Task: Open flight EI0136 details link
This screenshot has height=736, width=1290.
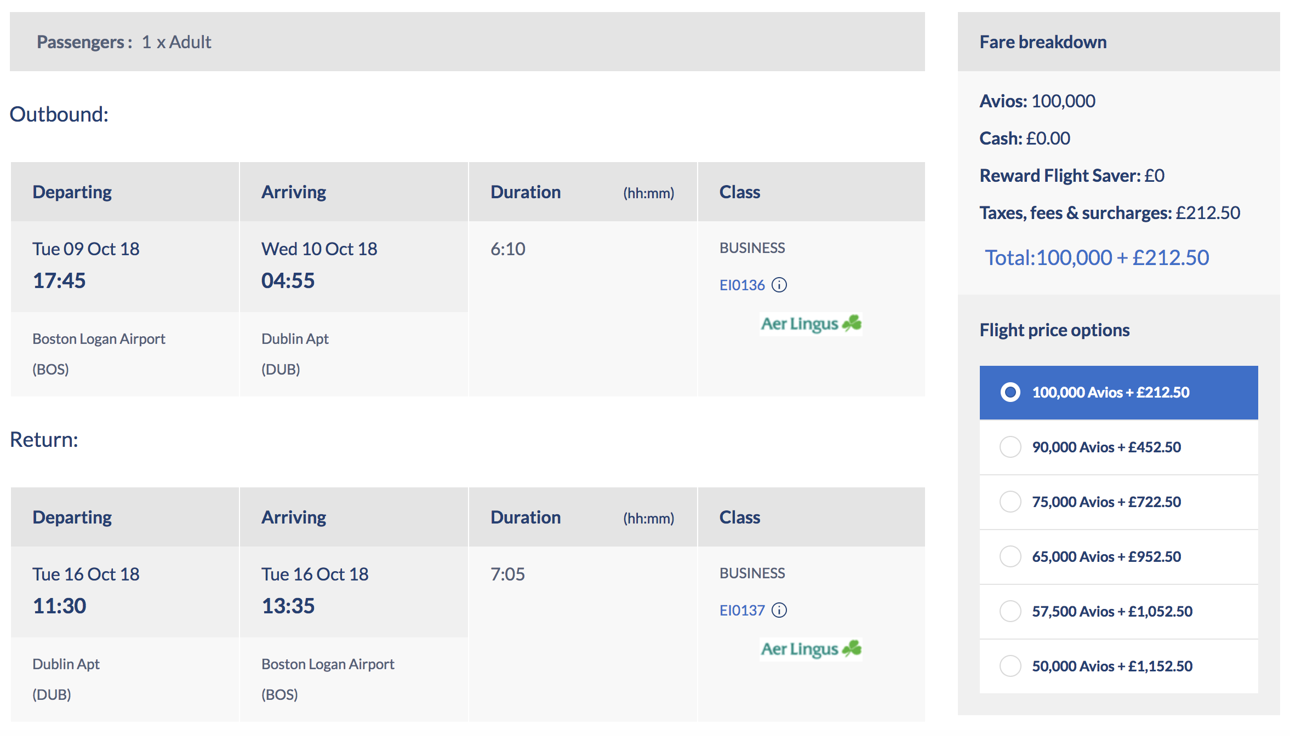Action: click(741, 285)
